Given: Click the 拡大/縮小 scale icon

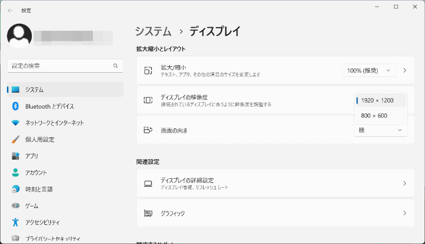Looking at the screenshot, I should coord(148,71).
